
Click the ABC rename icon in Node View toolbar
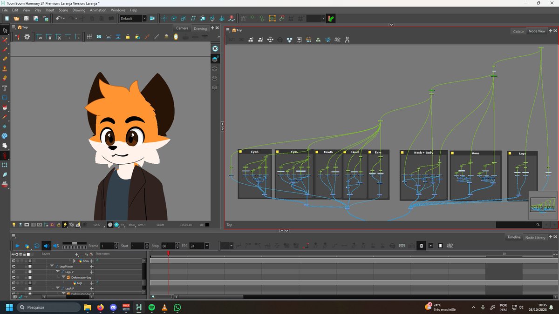(x=337, y=40)
